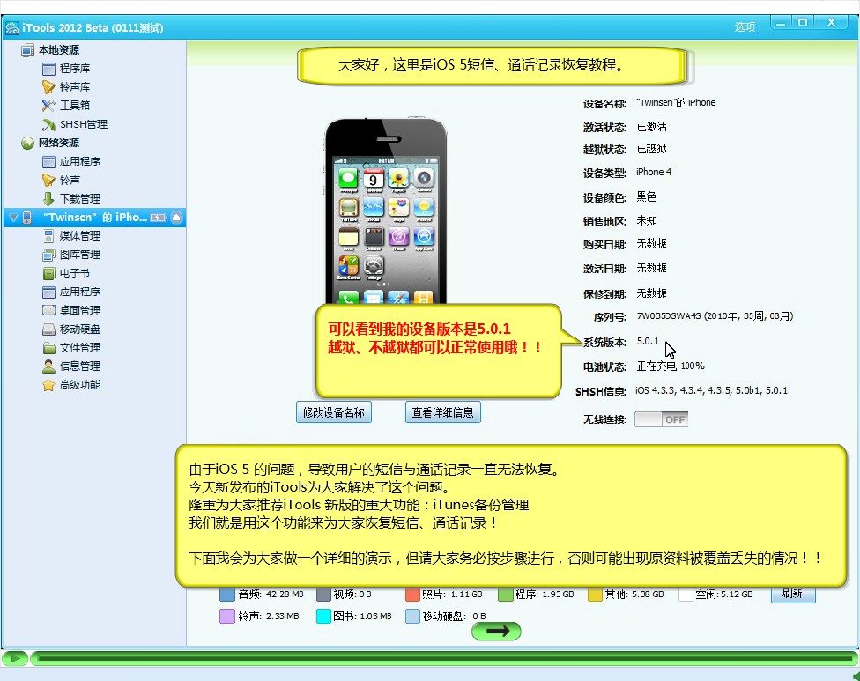The height and width of the screenshot is (681, 860).
Task: Open the 电子书 ebook section
Action: (66, 272)
